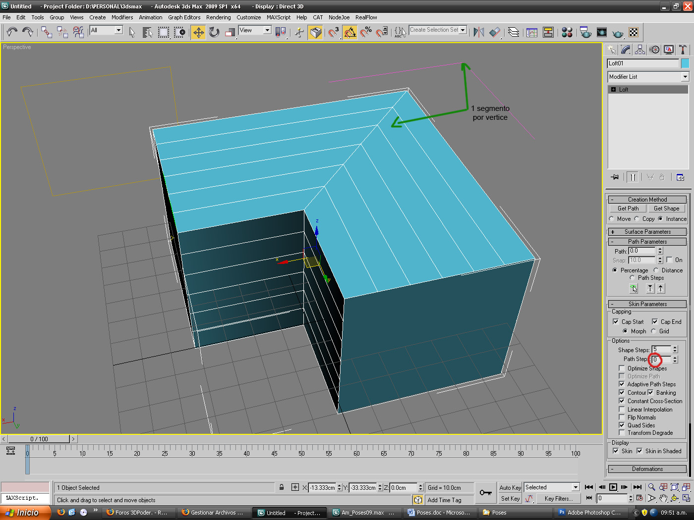This screenshot has height=520, width=694.
Task: Disable Adaptive Path Steps checkbox
Action: 622,384
